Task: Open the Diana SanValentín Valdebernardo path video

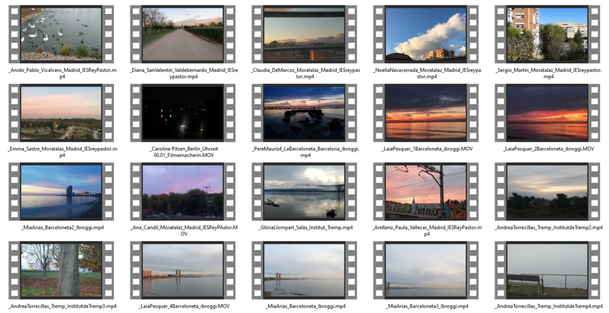Action: pyautogui.click(x=183, y=34)
